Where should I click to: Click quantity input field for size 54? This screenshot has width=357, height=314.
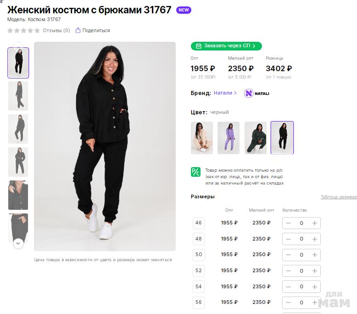[301, 286]
